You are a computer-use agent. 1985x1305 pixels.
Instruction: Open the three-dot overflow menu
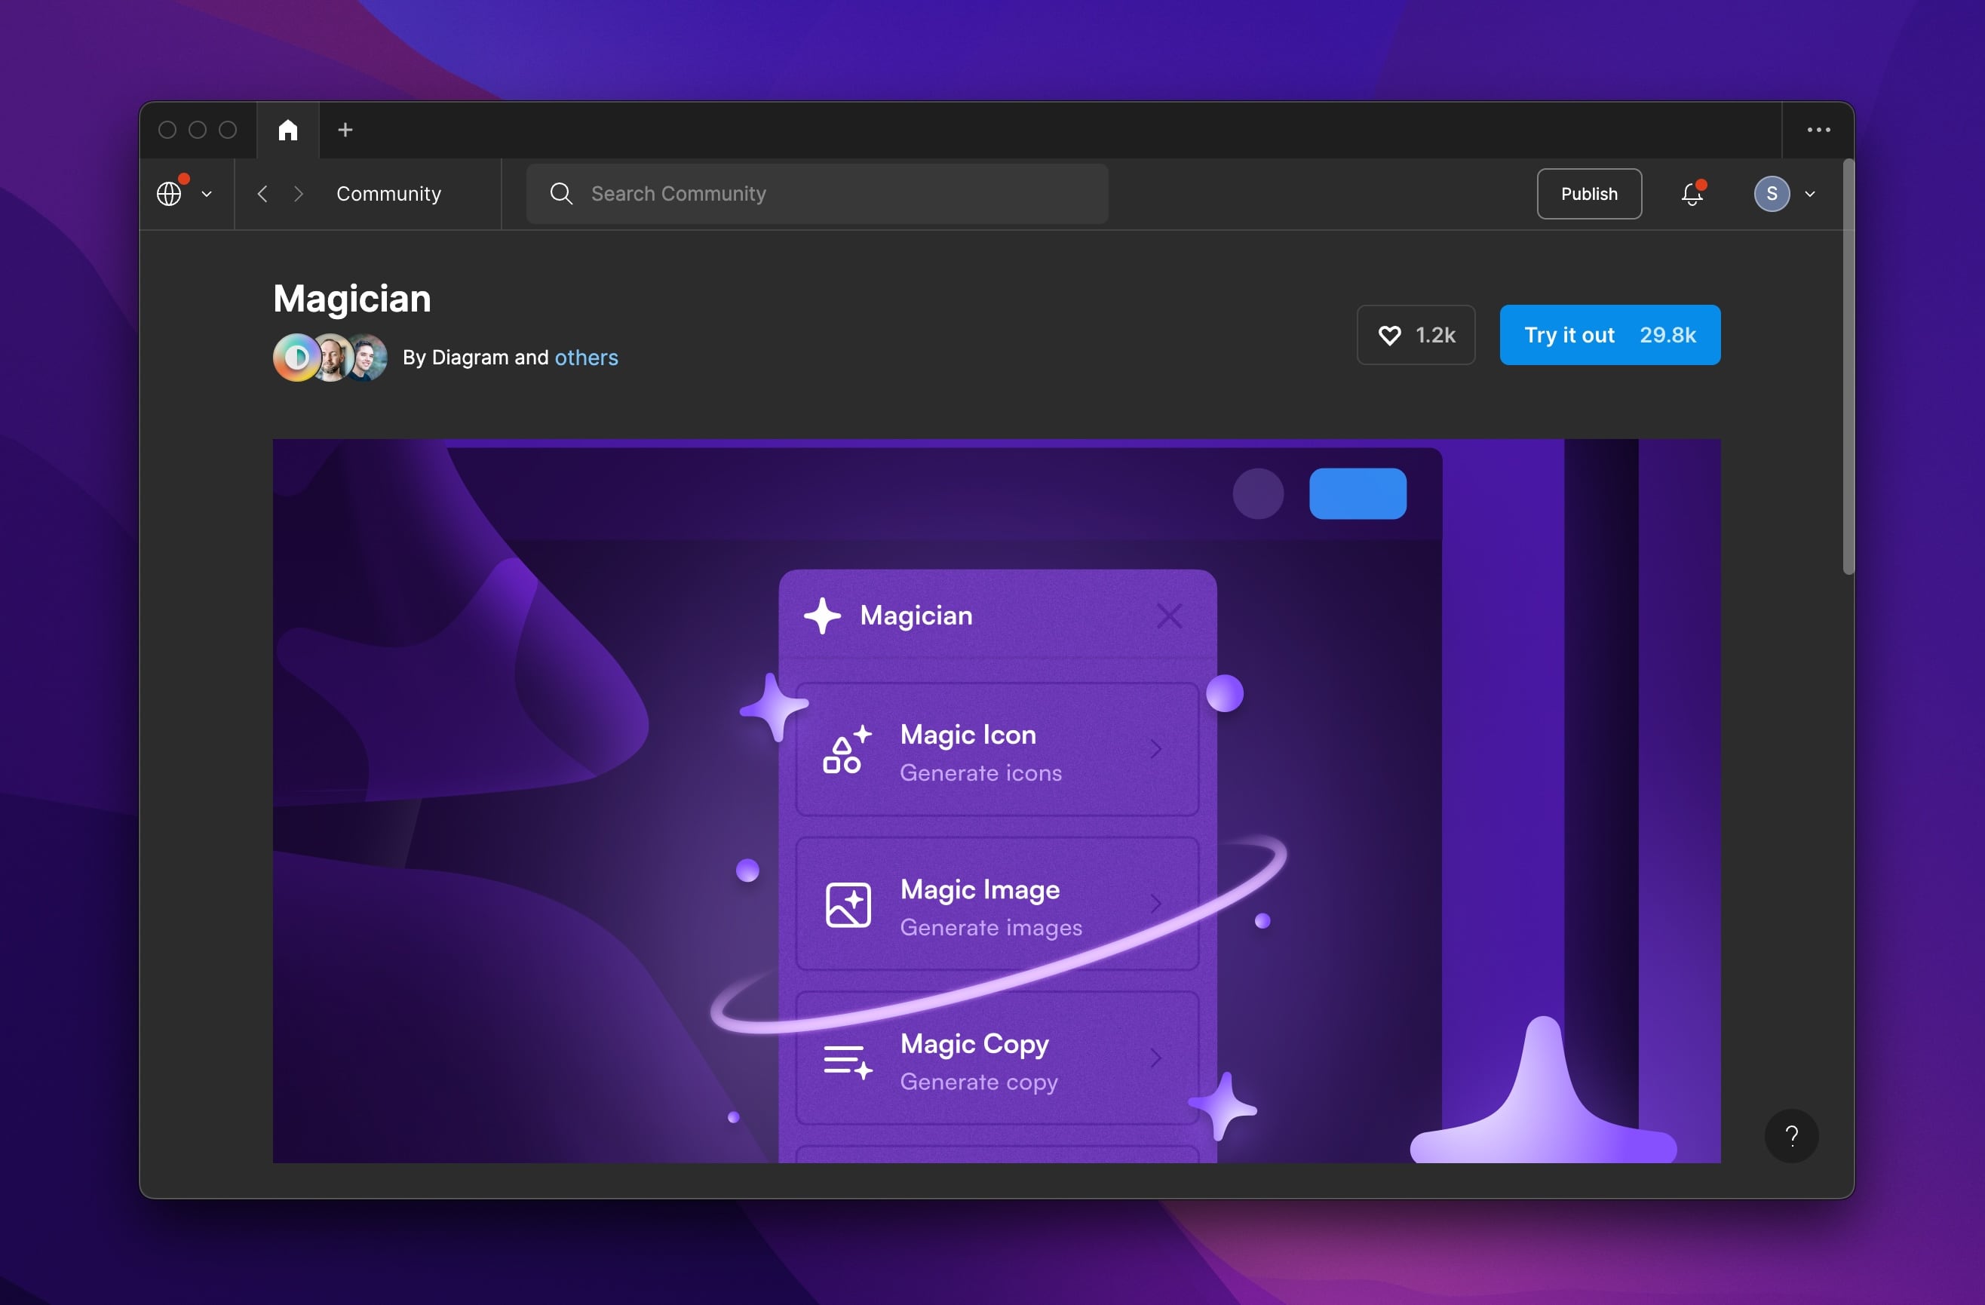tap(1818, 129)
